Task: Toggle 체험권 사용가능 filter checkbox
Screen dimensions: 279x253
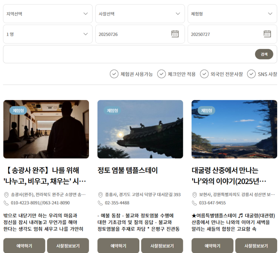Action: (114, 74)
